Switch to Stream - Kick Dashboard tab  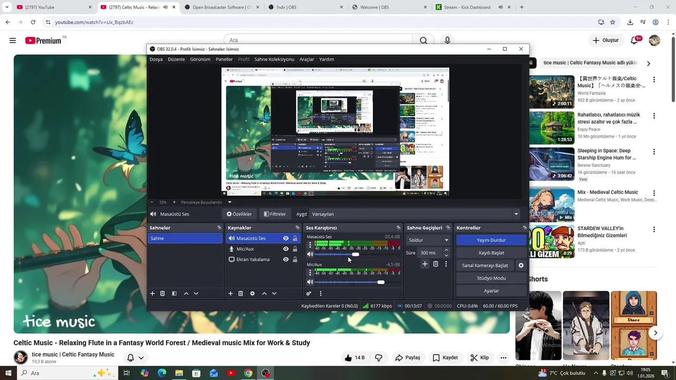pos(468,7)
